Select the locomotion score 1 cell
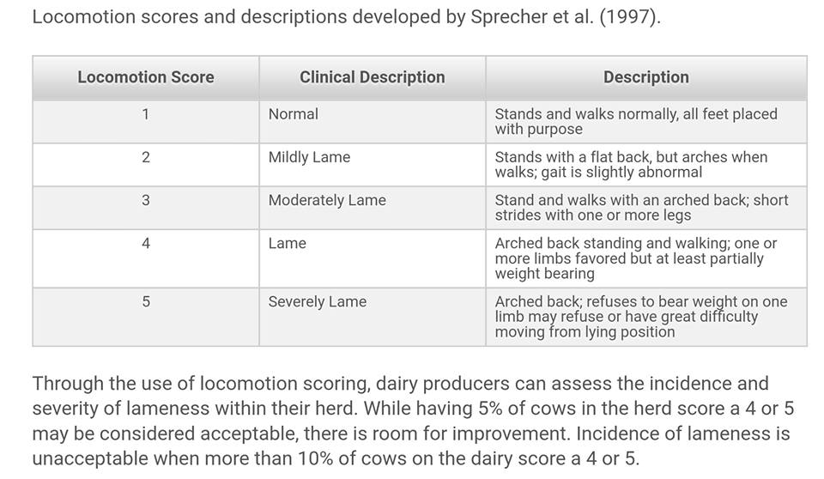 [146, 121]
